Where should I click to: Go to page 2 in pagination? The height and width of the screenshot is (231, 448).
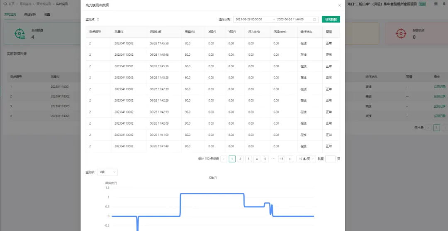coord(240,159)
